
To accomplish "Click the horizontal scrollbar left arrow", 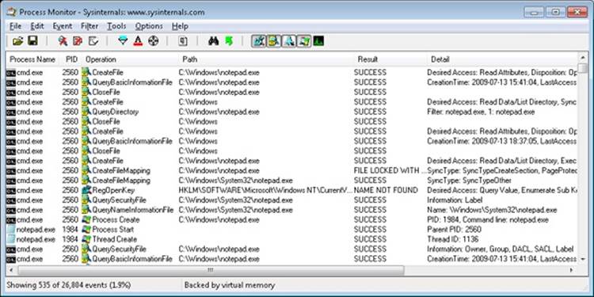I will 10,270.
